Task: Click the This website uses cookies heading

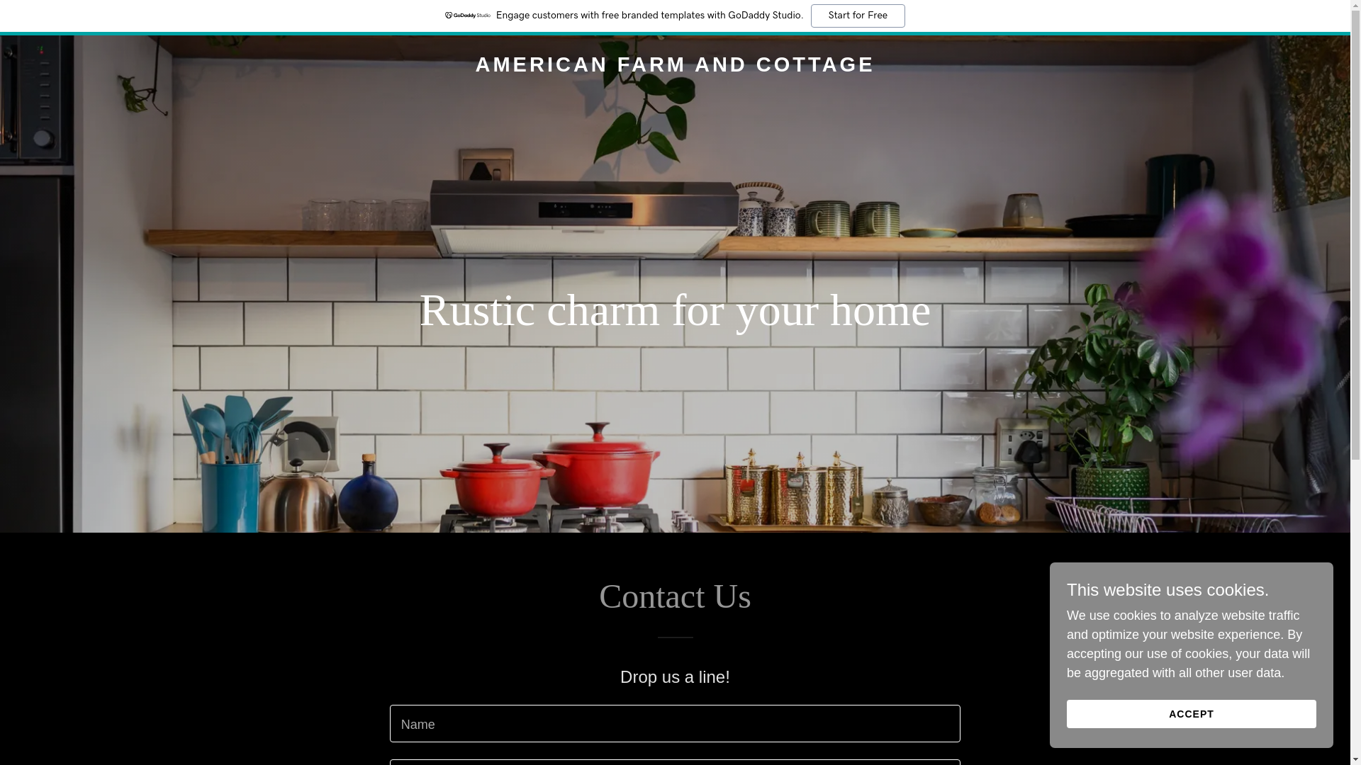Action: (x=1167, y=590)
